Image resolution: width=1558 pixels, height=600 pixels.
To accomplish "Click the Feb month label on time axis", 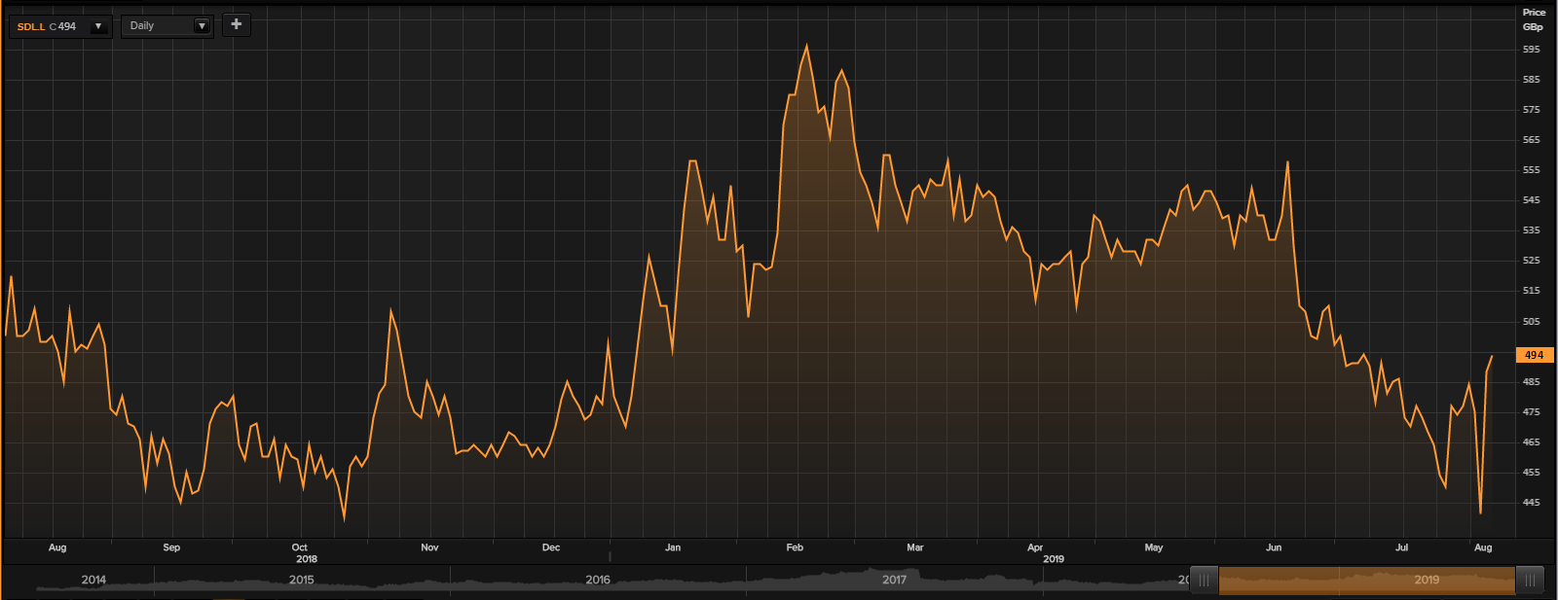I will (x=795, y=547).
